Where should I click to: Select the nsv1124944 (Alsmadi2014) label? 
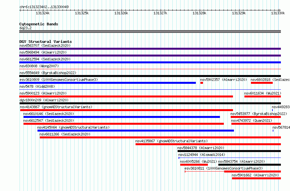[x=202, y=155]
